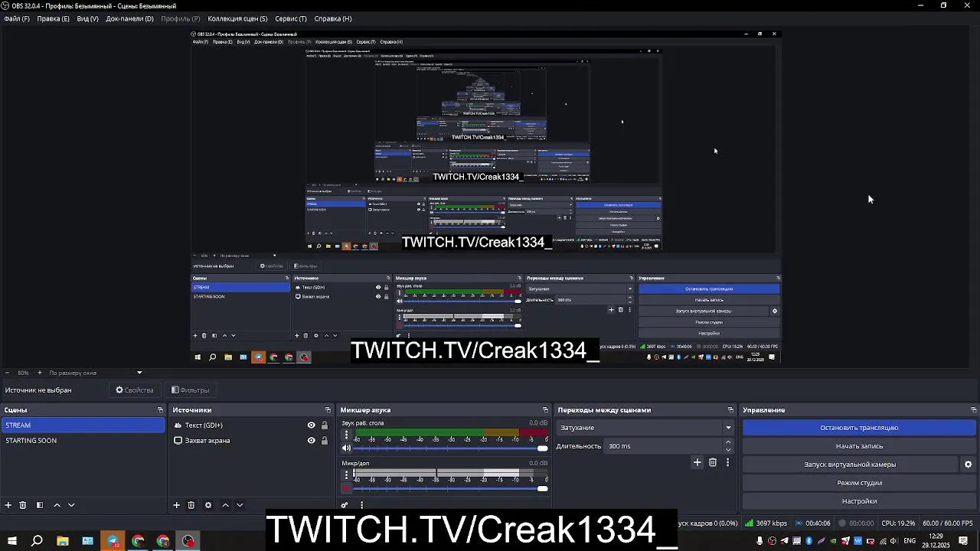This screenshot has height=551, width=980.
Task: Open the preview scaling По размеру окна dropdown
Action: (96, 373)
